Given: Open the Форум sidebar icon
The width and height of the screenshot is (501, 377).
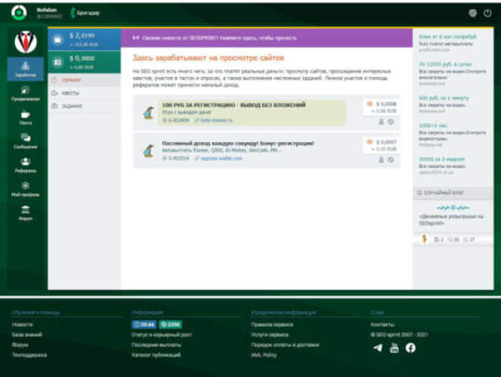Looking at the screenshot, I should tap(26, 213).
